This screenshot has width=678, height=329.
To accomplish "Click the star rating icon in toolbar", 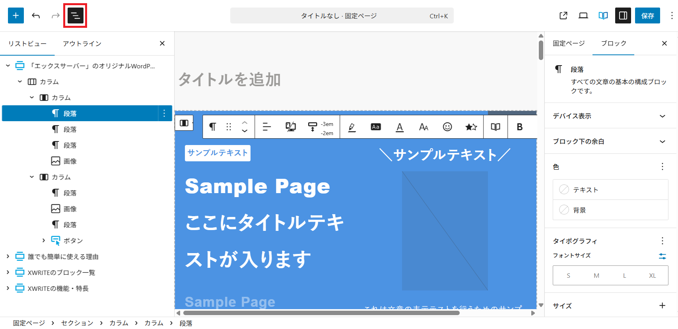I will [x=471, y=127].
